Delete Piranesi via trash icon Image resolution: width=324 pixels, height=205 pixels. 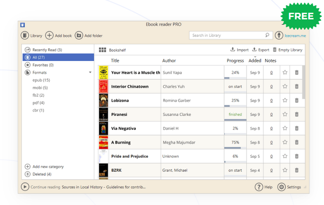[x=297, y=114]
